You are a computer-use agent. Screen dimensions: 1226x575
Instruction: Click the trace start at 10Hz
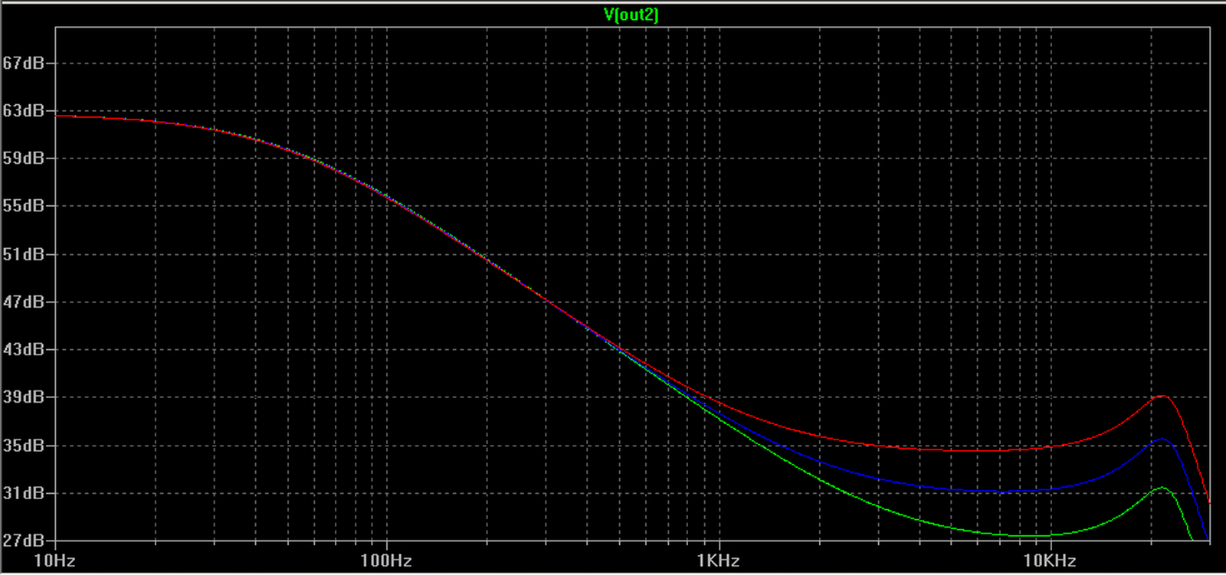pos(57,116)
